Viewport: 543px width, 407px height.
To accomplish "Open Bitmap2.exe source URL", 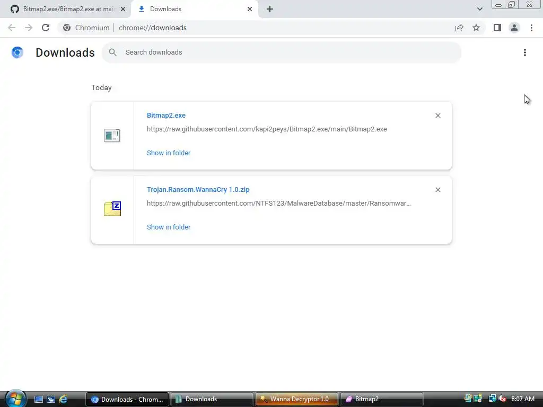I will click(267, 129).
